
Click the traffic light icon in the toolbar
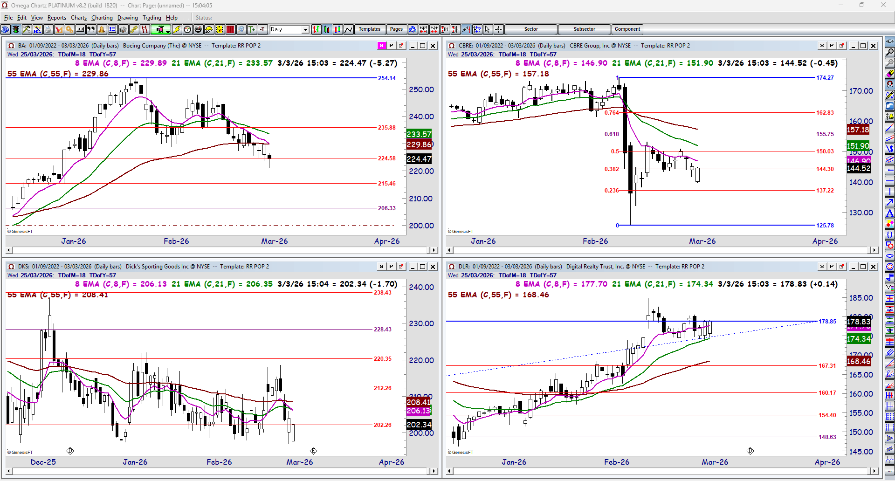tap(16, 29)
